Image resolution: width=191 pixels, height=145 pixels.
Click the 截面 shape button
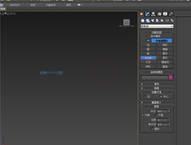[x=165, y=67]
